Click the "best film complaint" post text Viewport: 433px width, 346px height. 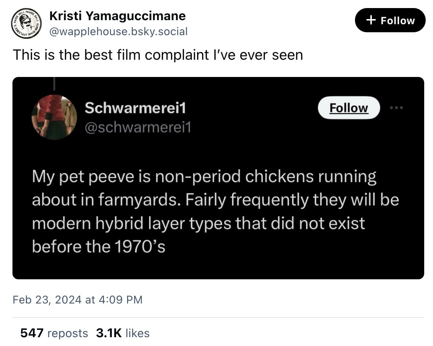pyautogui.click(x=158, y=55)
